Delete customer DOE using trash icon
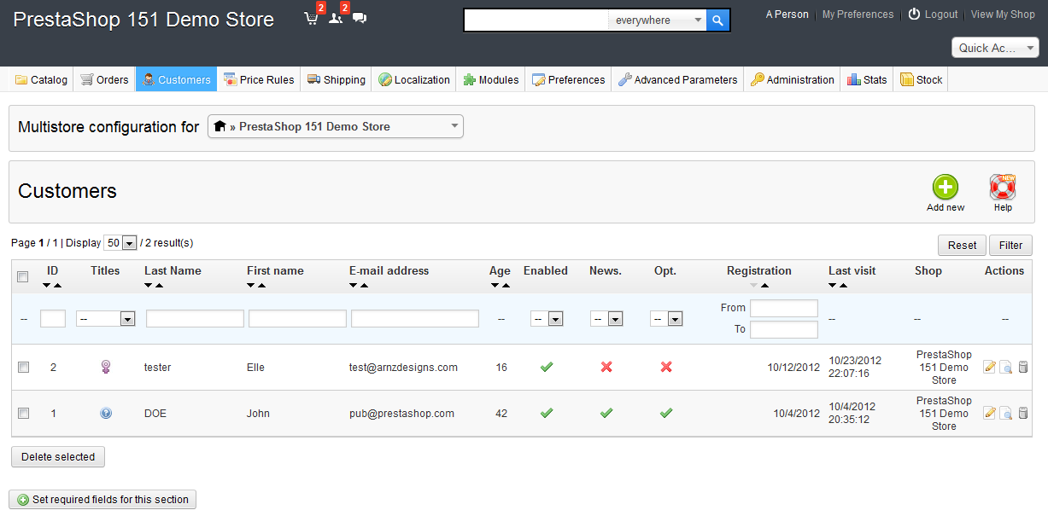 [x=1023, y=414]
